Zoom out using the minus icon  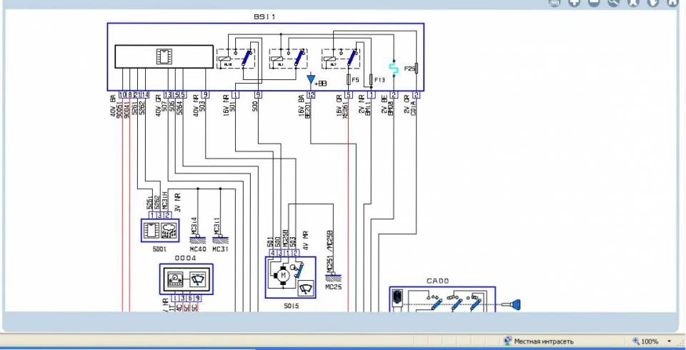pos(593,3)
